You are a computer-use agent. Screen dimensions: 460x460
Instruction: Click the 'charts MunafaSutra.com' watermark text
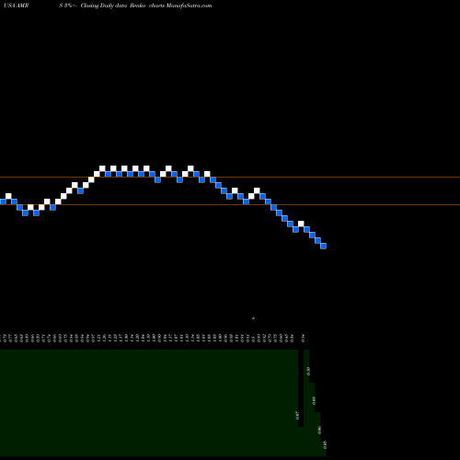coord(180,6)
